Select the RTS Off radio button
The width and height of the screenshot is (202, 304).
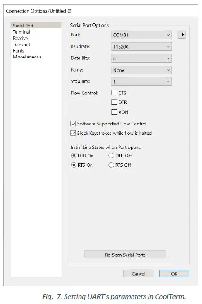coord(111,165)
